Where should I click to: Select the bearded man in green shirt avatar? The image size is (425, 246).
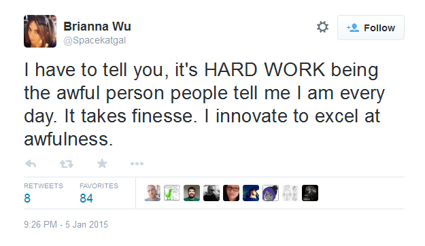(192, 193)
